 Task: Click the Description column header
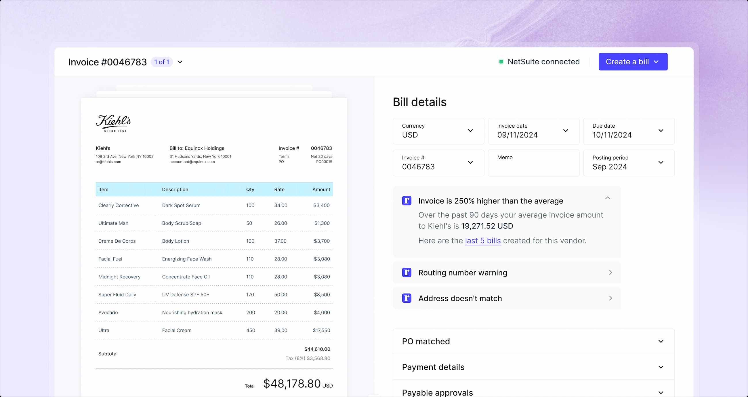click(x=175, y=189)
